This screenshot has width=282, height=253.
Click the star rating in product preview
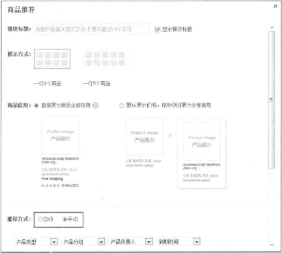click(51, 185)
